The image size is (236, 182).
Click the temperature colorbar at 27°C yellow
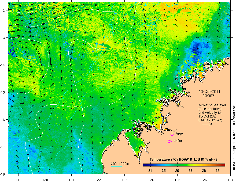tap(191, 165)
